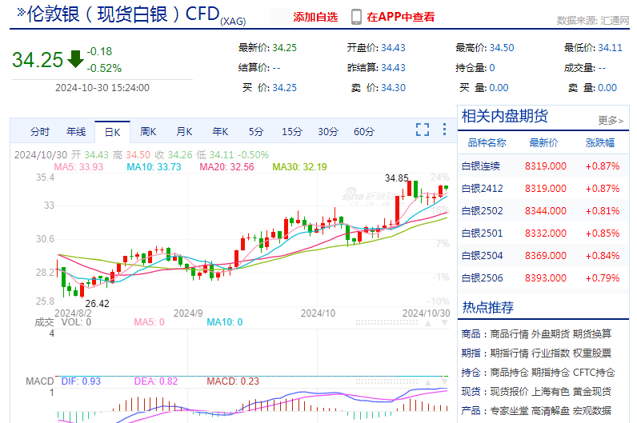This screenshot has width=637, height=423.
Task: Switch to 15分 interval tab
Action: pos(292,131)
